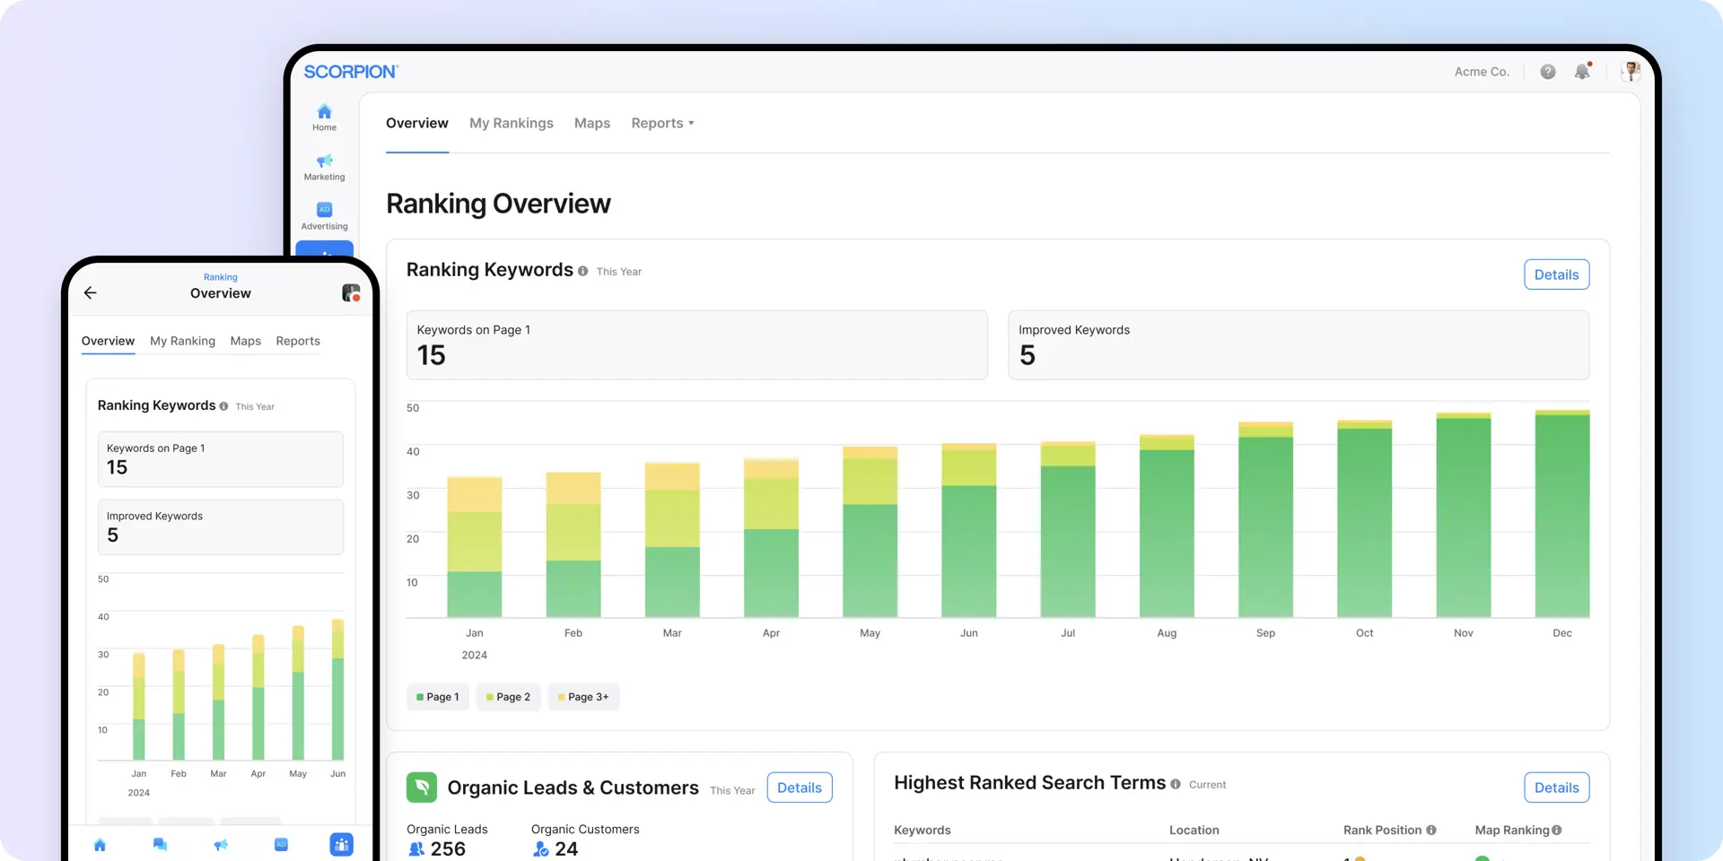Image resolution: width=1723 pixels, height=861 pixels.
Task: Select the mobile My Ranking tab
Action: [182, 342]
